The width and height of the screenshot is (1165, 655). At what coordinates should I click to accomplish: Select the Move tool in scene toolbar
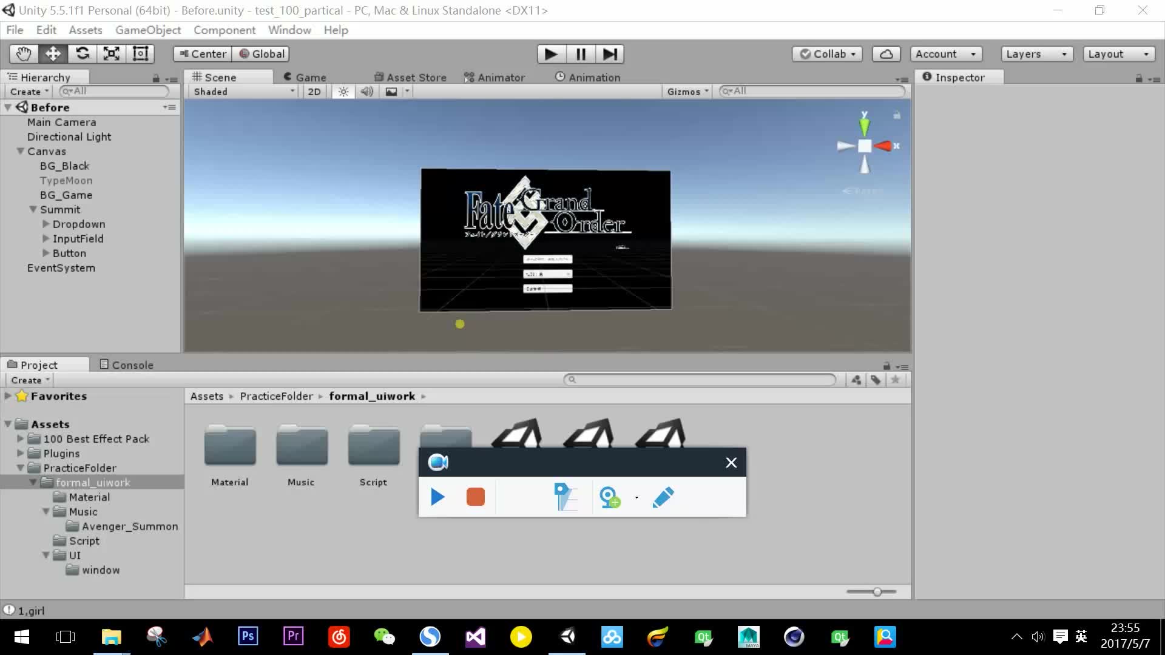pos(53,53)
